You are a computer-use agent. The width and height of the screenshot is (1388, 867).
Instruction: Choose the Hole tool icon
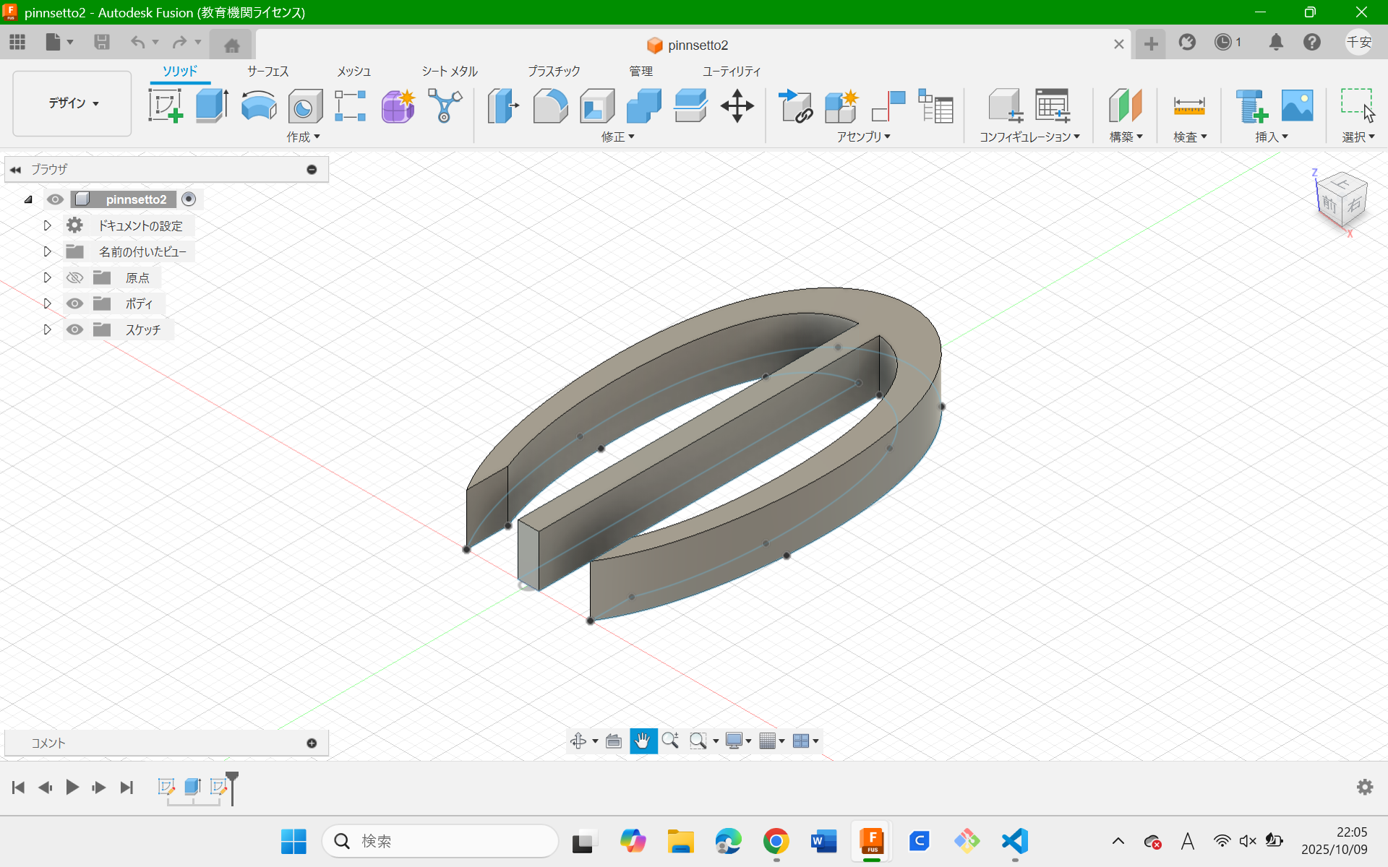click(305, 106)
